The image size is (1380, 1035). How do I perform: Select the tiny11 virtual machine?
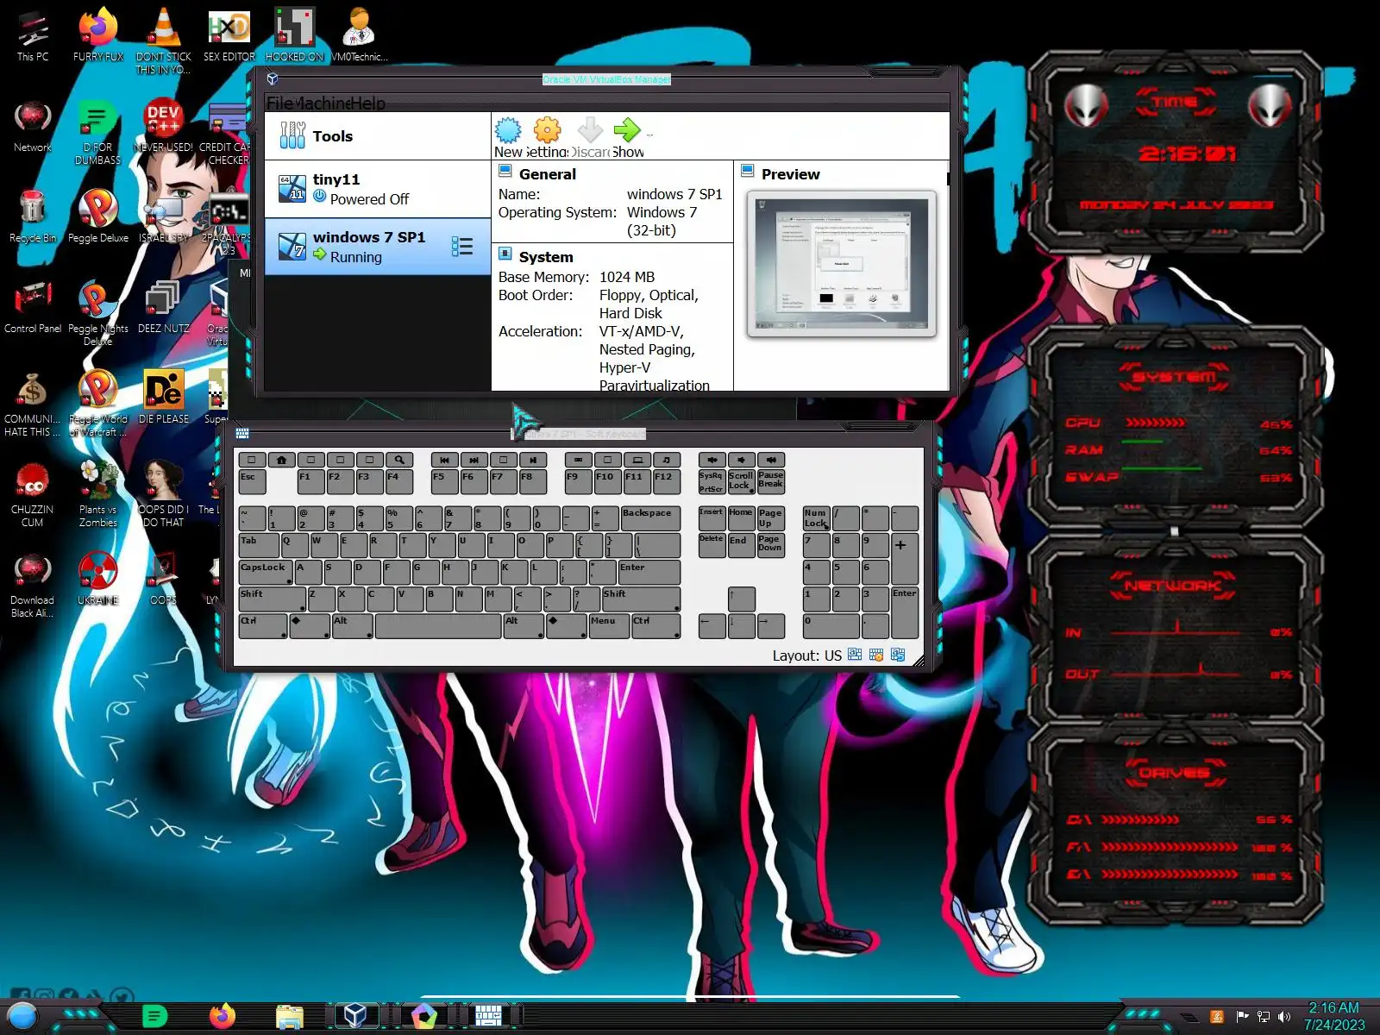[377, 188]
